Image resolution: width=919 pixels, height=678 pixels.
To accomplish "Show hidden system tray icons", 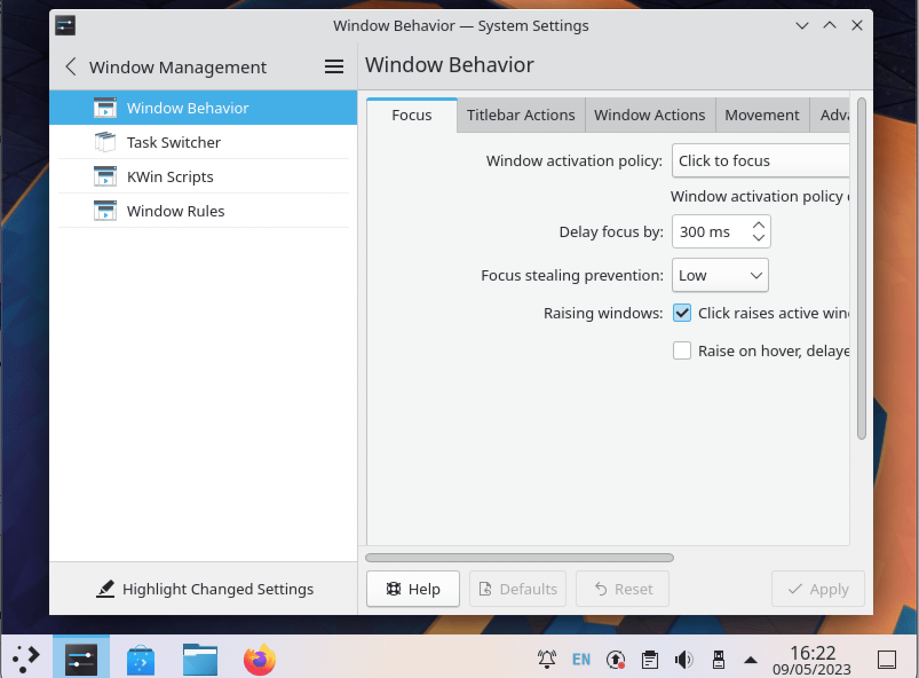I will (751, 660).
